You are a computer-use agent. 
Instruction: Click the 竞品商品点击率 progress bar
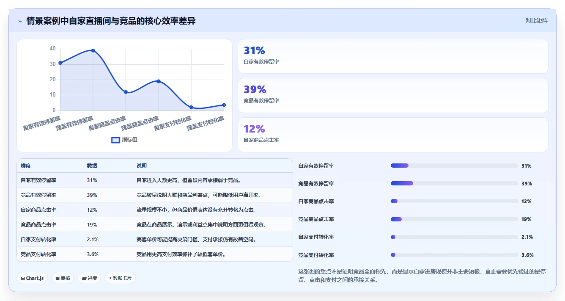click(454, 219)
